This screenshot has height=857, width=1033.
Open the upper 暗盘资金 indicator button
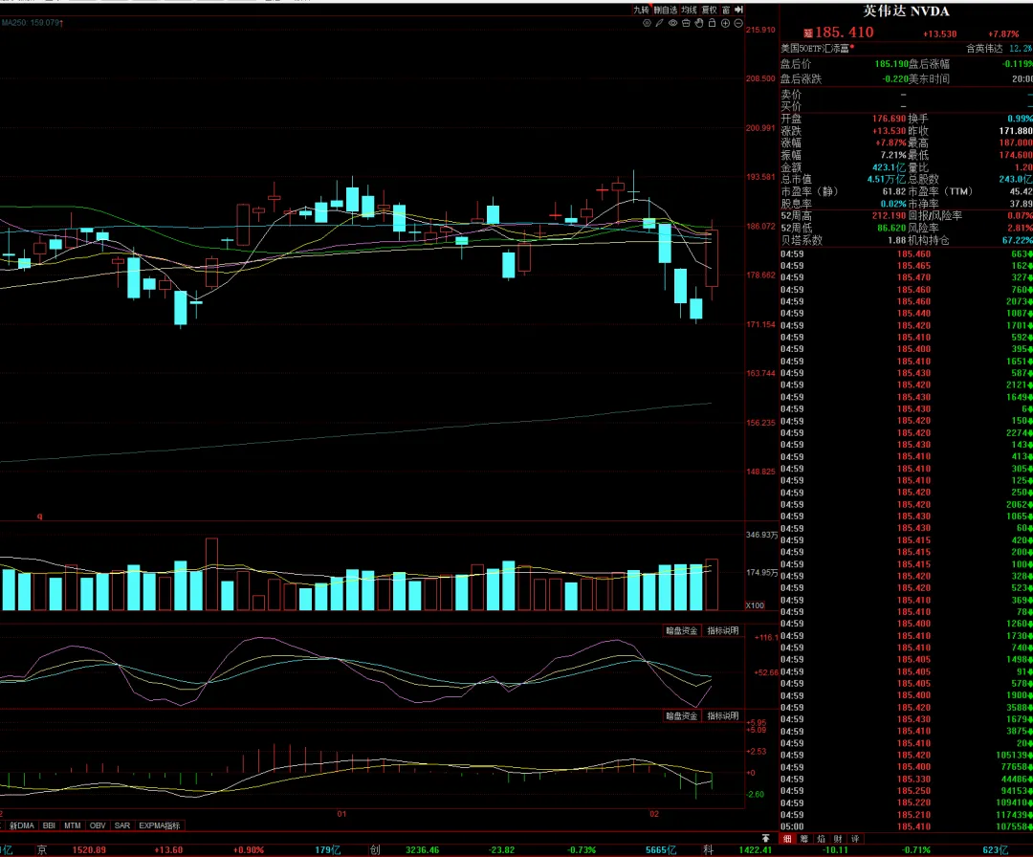(681, 631)
